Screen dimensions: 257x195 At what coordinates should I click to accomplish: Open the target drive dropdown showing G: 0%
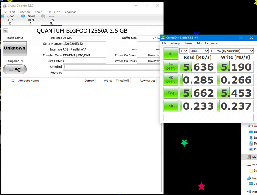[232, 51]
